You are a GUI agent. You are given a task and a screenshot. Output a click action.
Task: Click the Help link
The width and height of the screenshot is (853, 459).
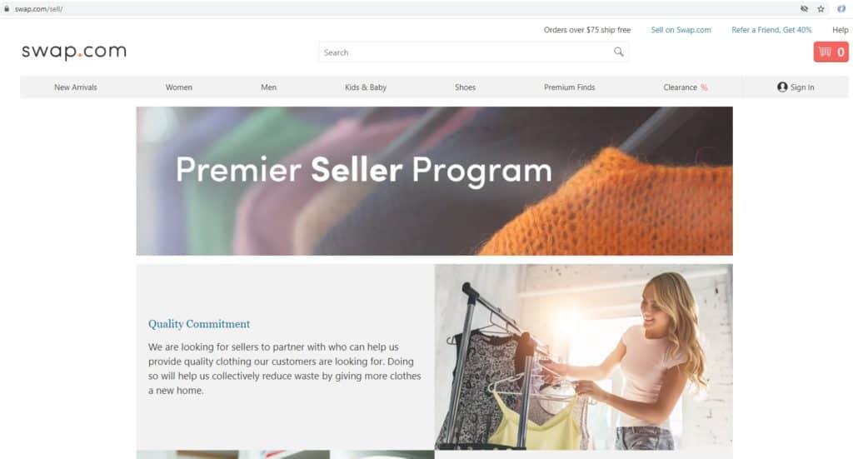click(841, 30)
